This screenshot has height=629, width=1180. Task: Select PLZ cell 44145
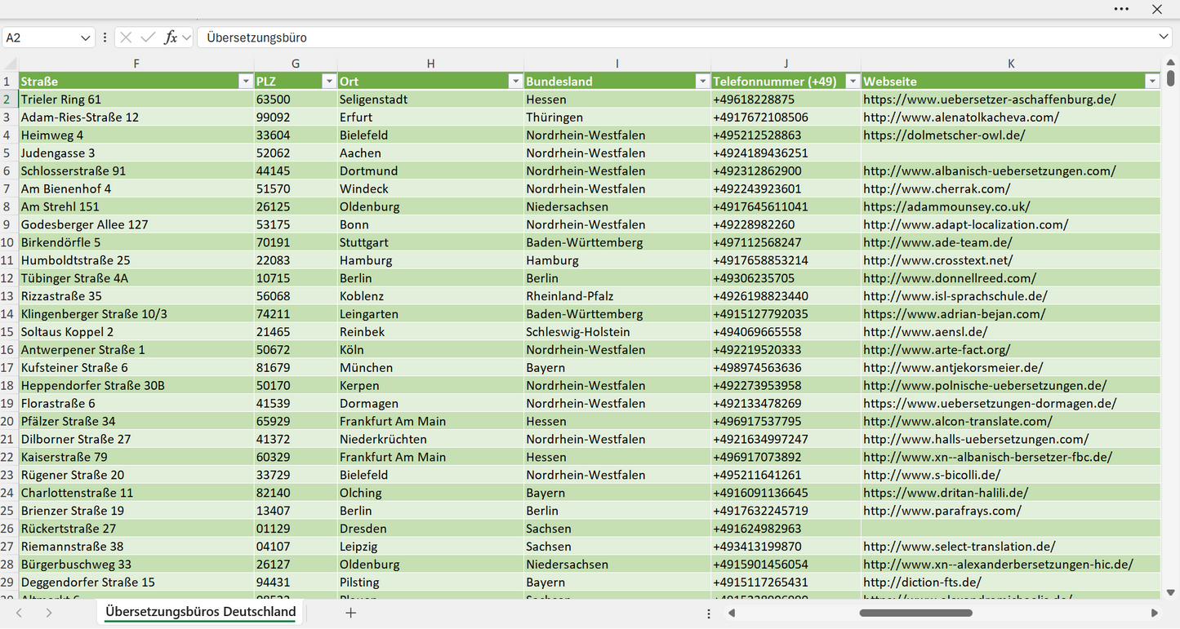[296, 171]
